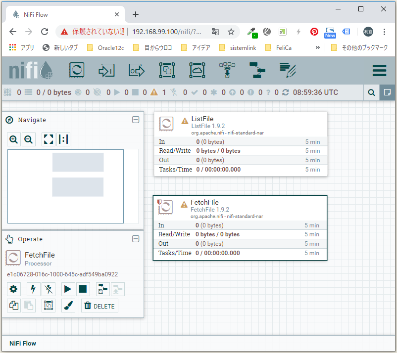
Task: Zoom in using Navigate panel
Action: tap(13, 139)
